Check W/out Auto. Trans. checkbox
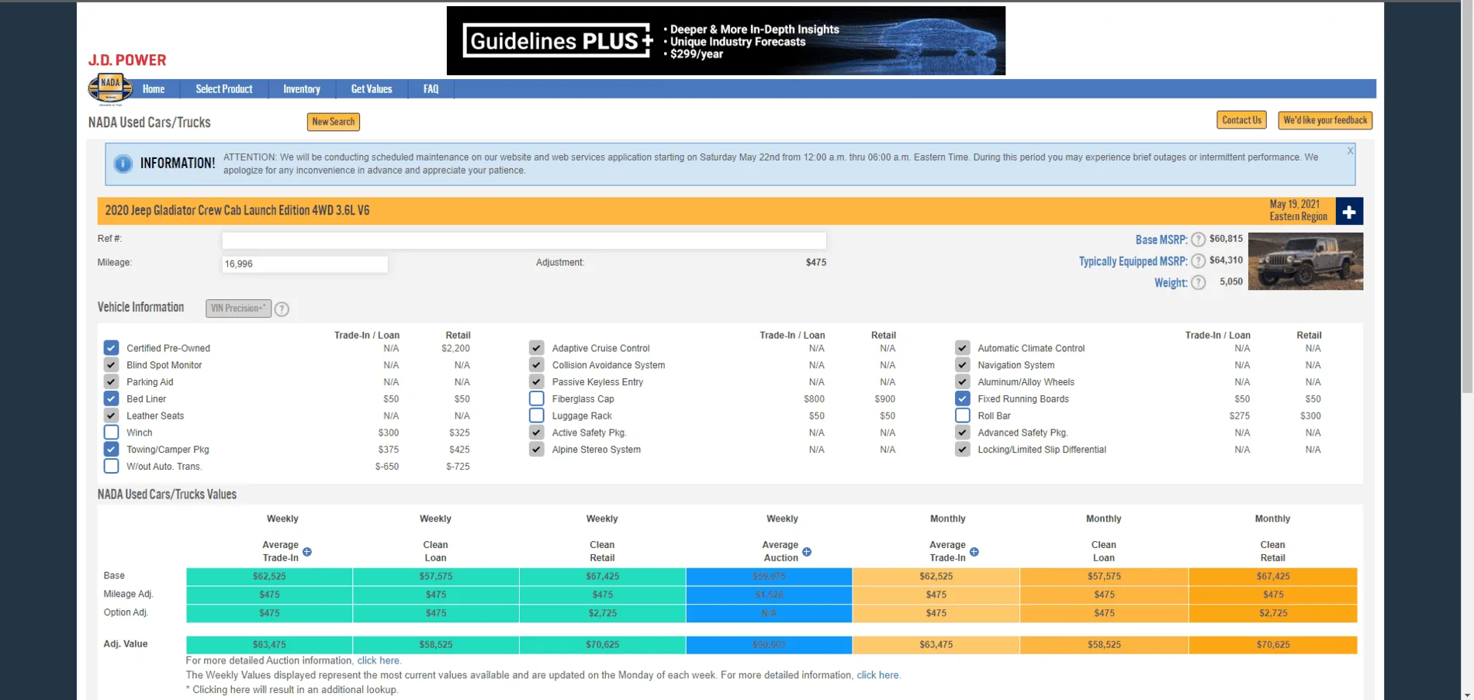1474x700 pixels. click(x=111, y=467)
